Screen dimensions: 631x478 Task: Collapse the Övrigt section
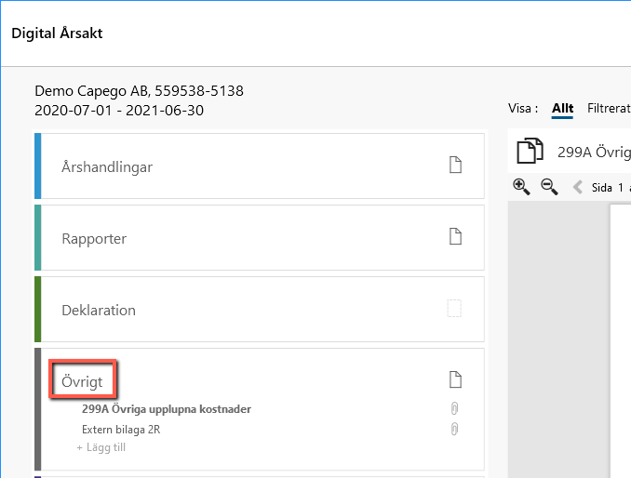tap(82, 381)
